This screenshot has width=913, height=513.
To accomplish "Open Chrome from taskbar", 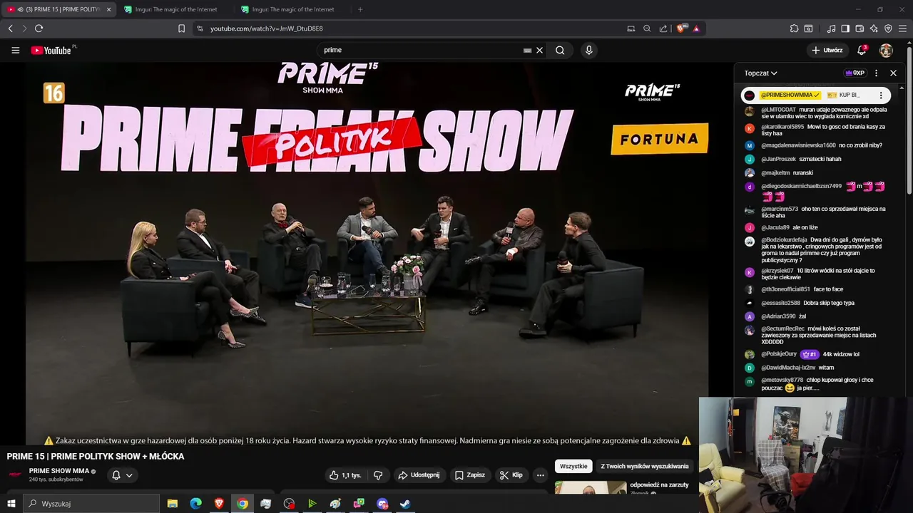I will (x=243, y=504).
